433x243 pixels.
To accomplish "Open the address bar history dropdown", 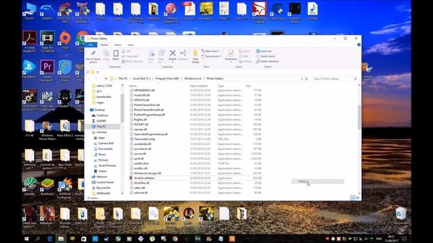I will pos(302,79).
